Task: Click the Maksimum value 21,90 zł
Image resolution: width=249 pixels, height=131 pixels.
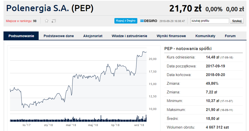Action: tap(212, 110)
